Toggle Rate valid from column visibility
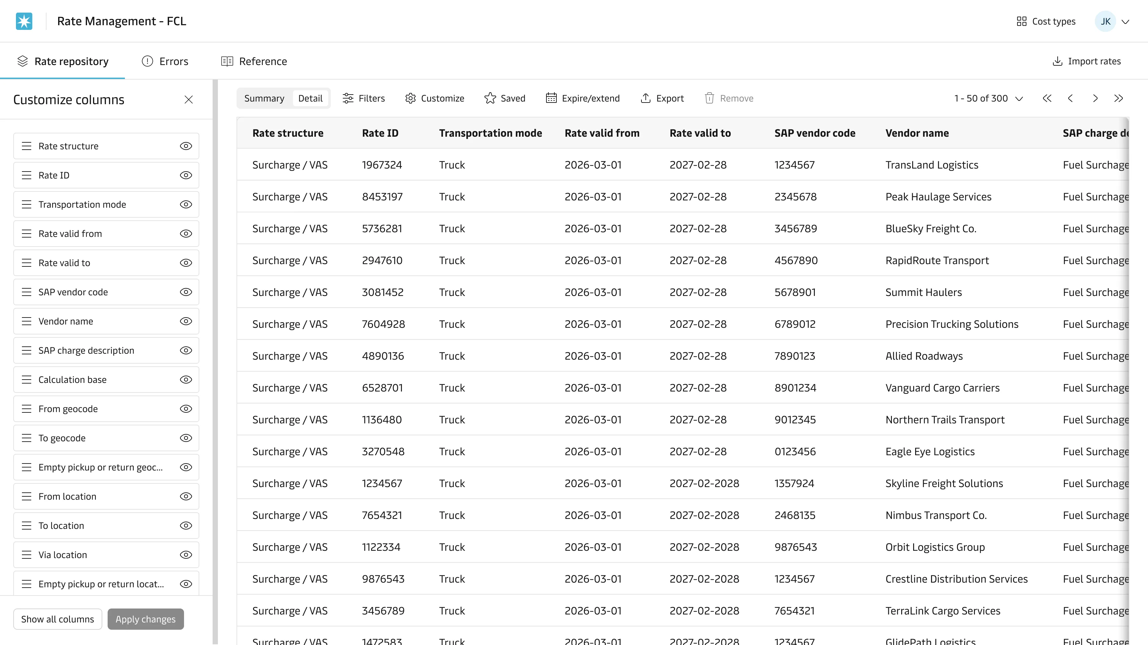 click(186, 234)
